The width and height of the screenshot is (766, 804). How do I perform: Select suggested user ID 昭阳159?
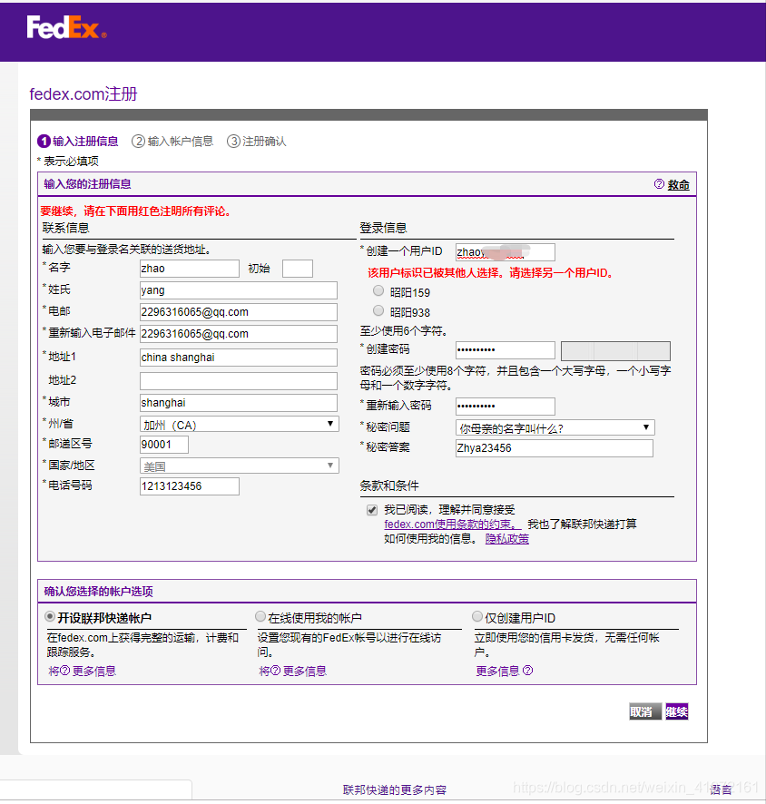tap(378, 290)
